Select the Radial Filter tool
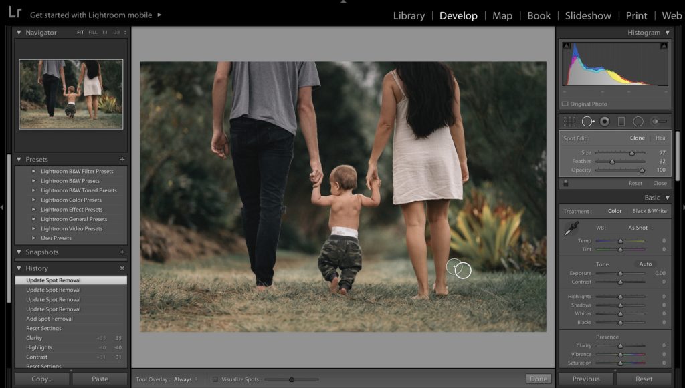685x388 pixels. (638, 121)
